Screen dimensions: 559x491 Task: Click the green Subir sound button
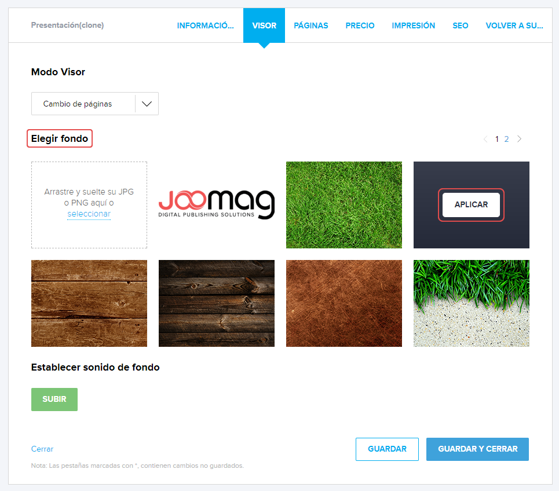54,400
